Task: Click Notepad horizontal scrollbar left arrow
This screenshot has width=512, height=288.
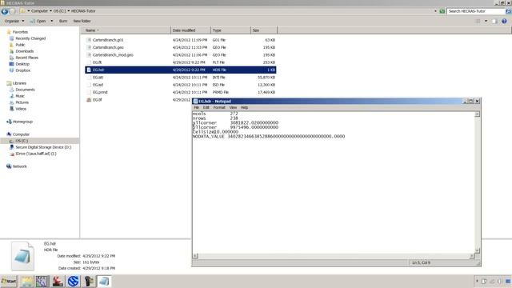Action: [195, 256]
